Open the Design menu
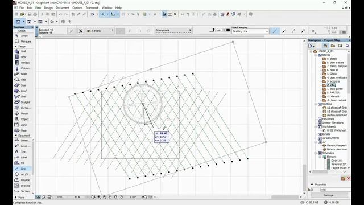 tap(48, 7)
